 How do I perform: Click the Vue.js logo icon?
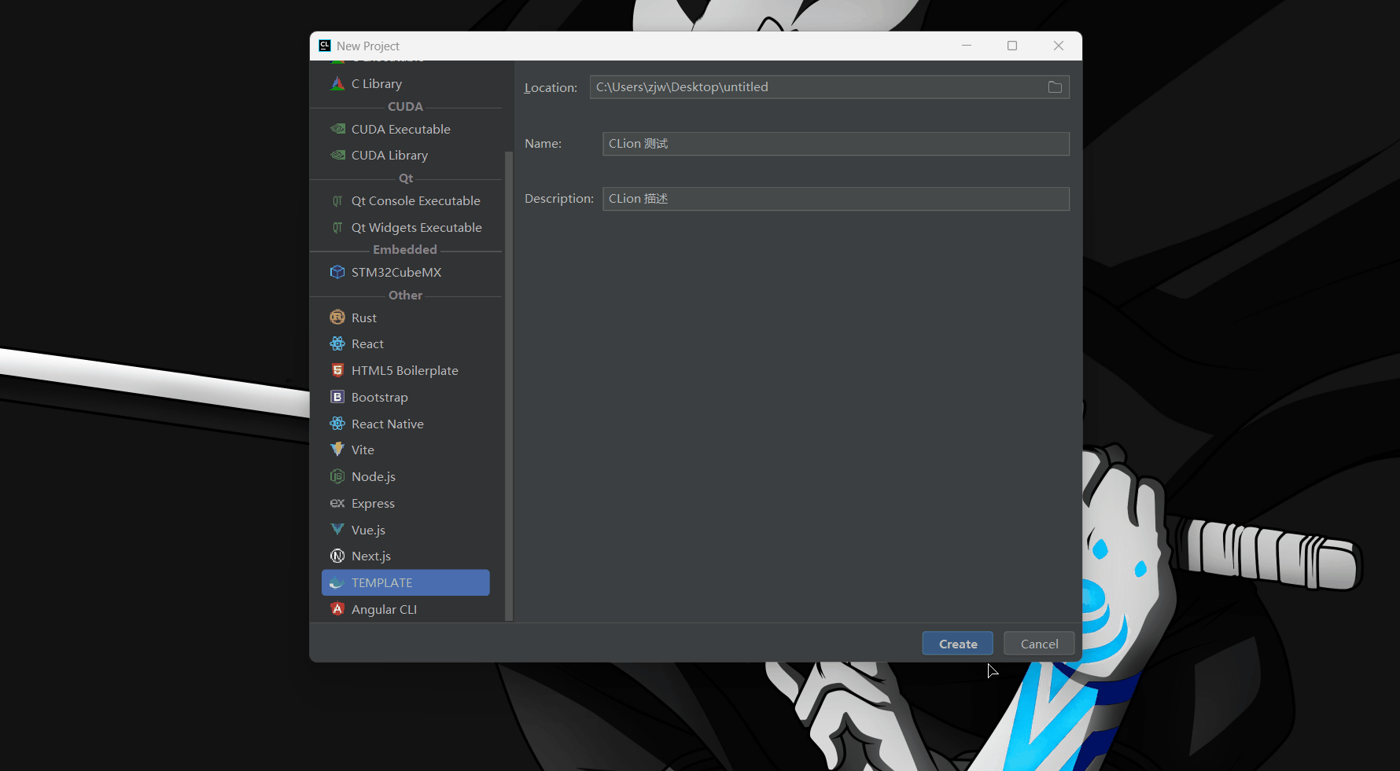pos(337,529)
